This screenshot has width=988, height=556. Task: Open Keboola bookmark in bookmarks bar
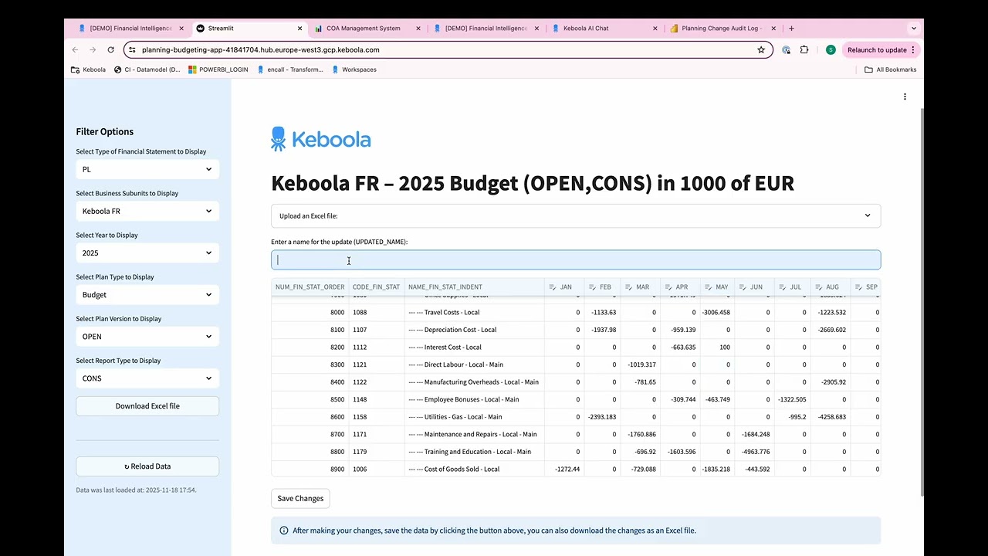pos(89,69)
